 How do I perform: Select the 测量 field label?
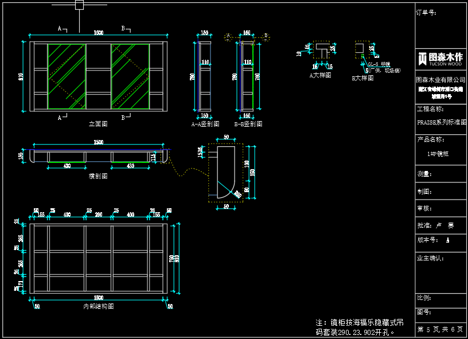coord(424,174)
